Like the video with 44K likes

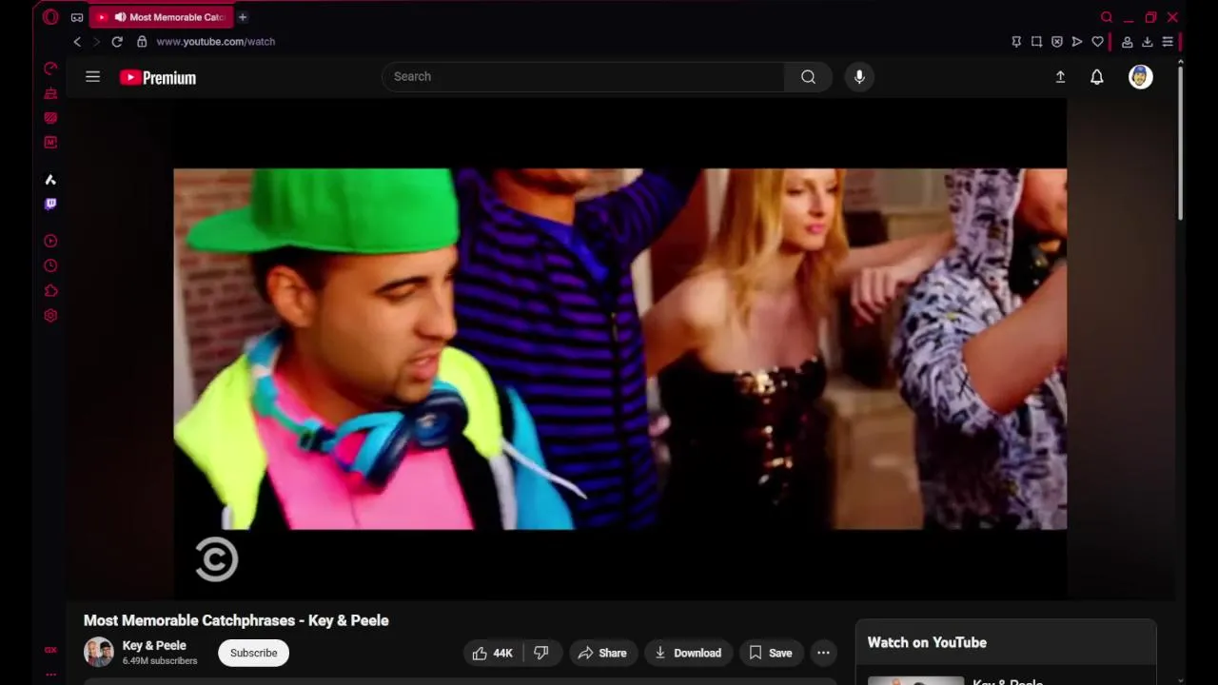[493, 653]
